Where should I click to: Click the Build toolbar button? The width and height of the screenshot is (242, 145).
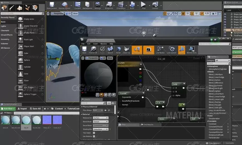click(x=132, y=6)
